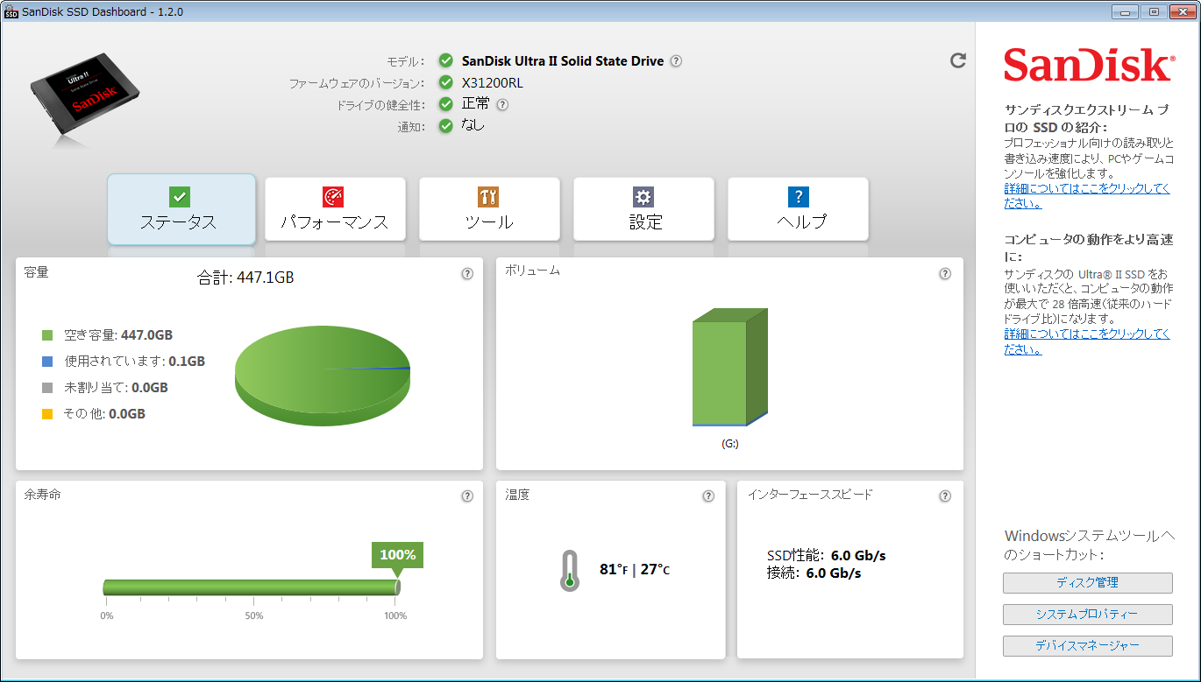Click the 余寿命 life remaining bar
Screen dimensions: 1201x682
[251, 587]
